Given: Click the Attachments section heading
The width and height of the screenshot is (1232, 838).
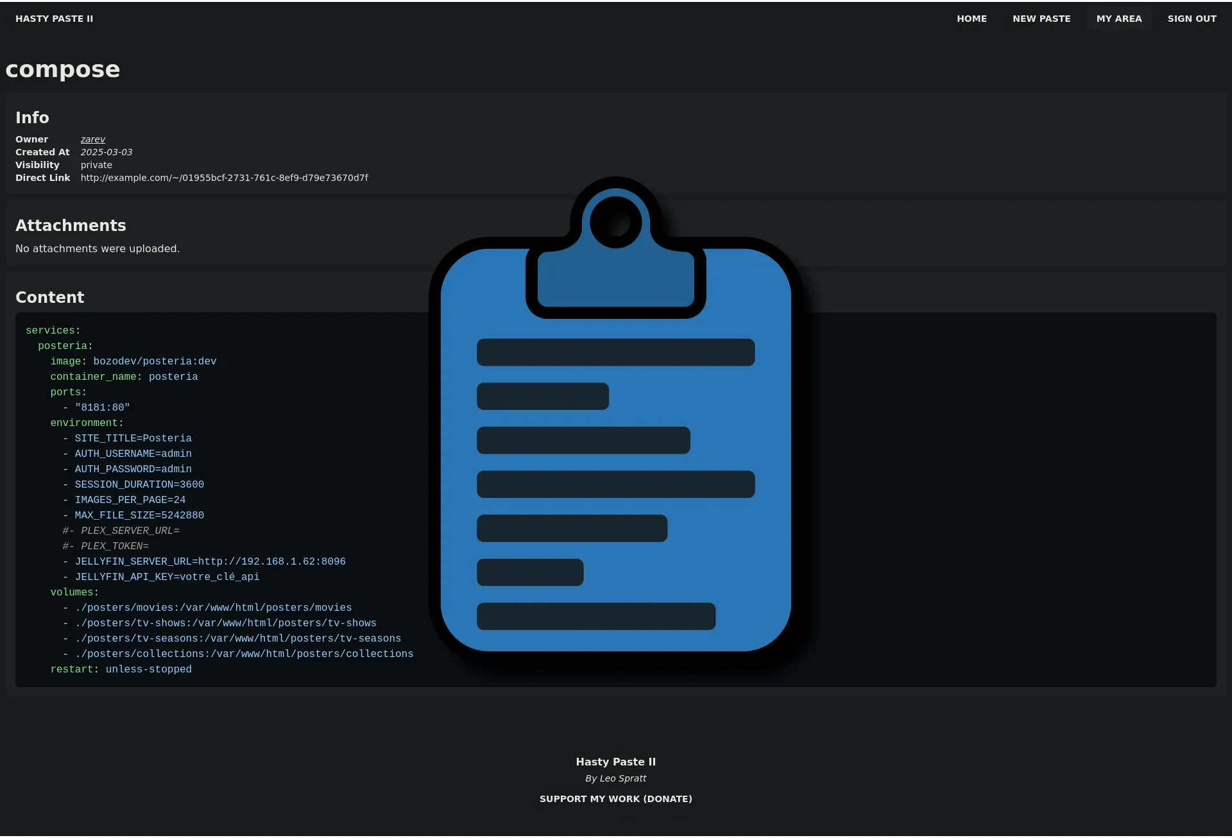Looking at the screenshot, I should (x=71, y=225).
